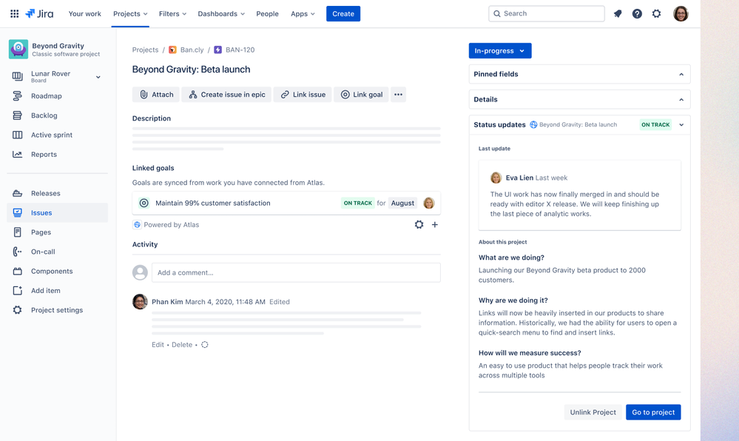Click Create issue in epic
Image resolution: width=739 pixels, height=441 pixels.
(226, 94)
